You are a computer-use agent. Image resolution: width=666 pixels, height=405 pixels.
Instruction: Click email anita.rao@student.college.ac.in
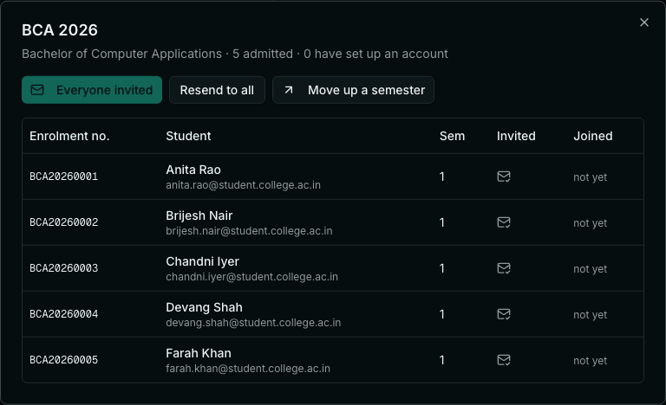tap(244, 185)
